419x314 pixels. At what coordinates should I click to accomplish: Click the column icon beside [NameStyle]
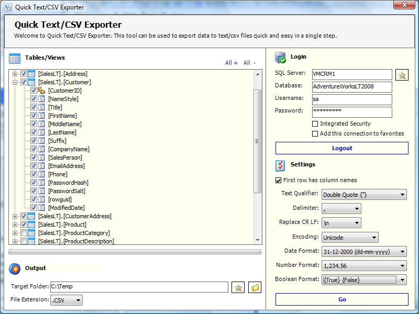point(41,99)
